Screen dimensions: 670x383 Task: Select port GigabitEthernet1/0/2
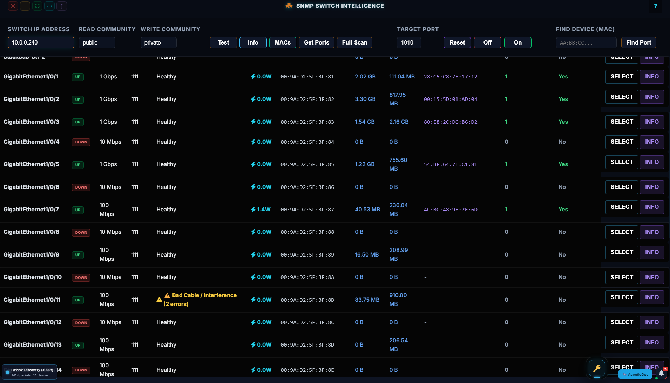click(622, 97)
